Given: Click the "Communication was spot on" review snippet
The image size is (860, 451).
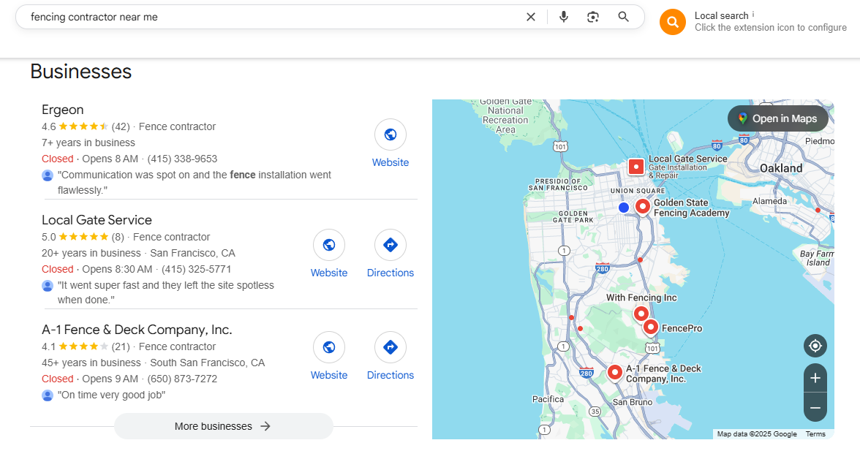Looking at the screenshot, I should coord(195,183).
